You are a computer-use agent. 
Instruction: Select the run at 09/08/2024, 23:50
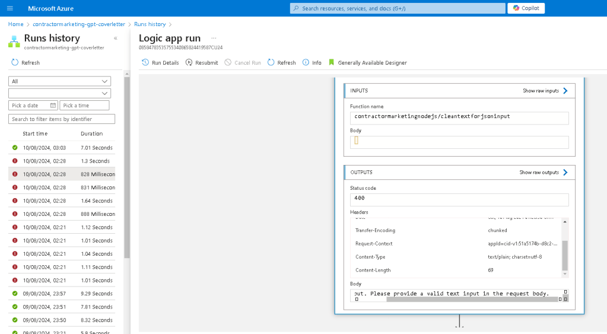pos(62,320)
